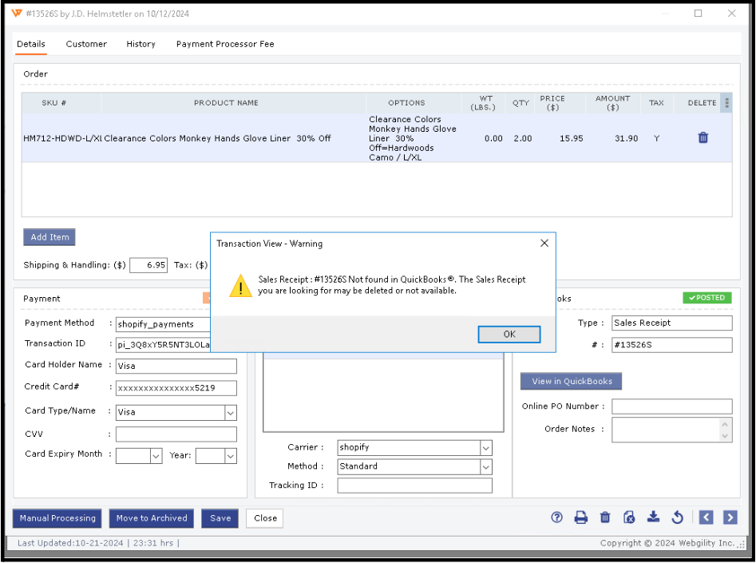
Task: Click the document with X icon
Action: pyautogui.click(x=629, y=517)
